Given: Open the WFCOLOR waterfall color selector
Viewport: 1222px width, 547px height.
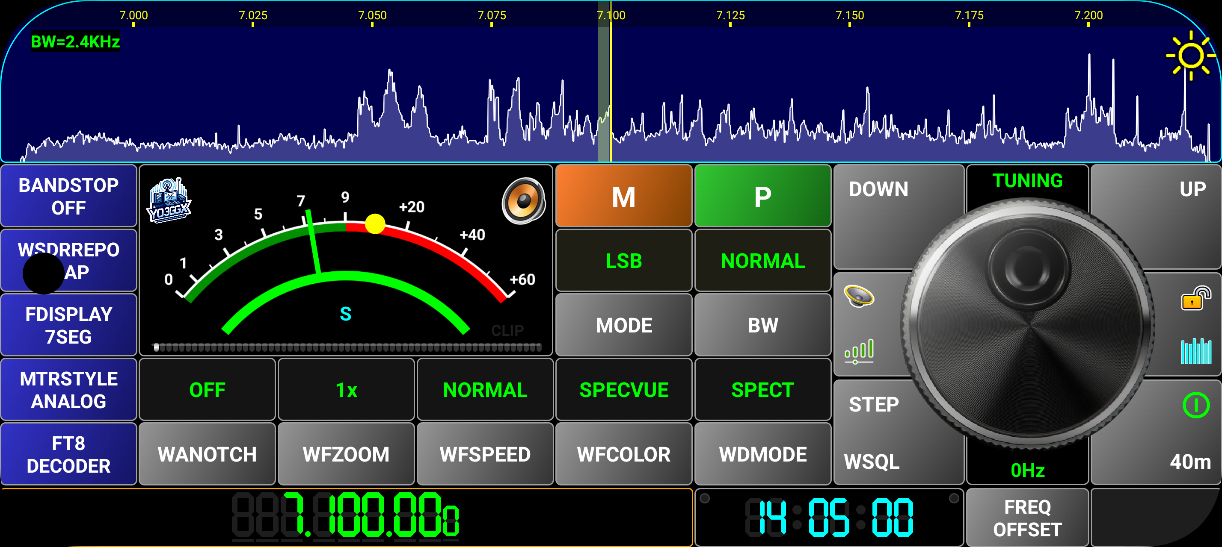Looking at the screenshot, I should pos(623,454).
